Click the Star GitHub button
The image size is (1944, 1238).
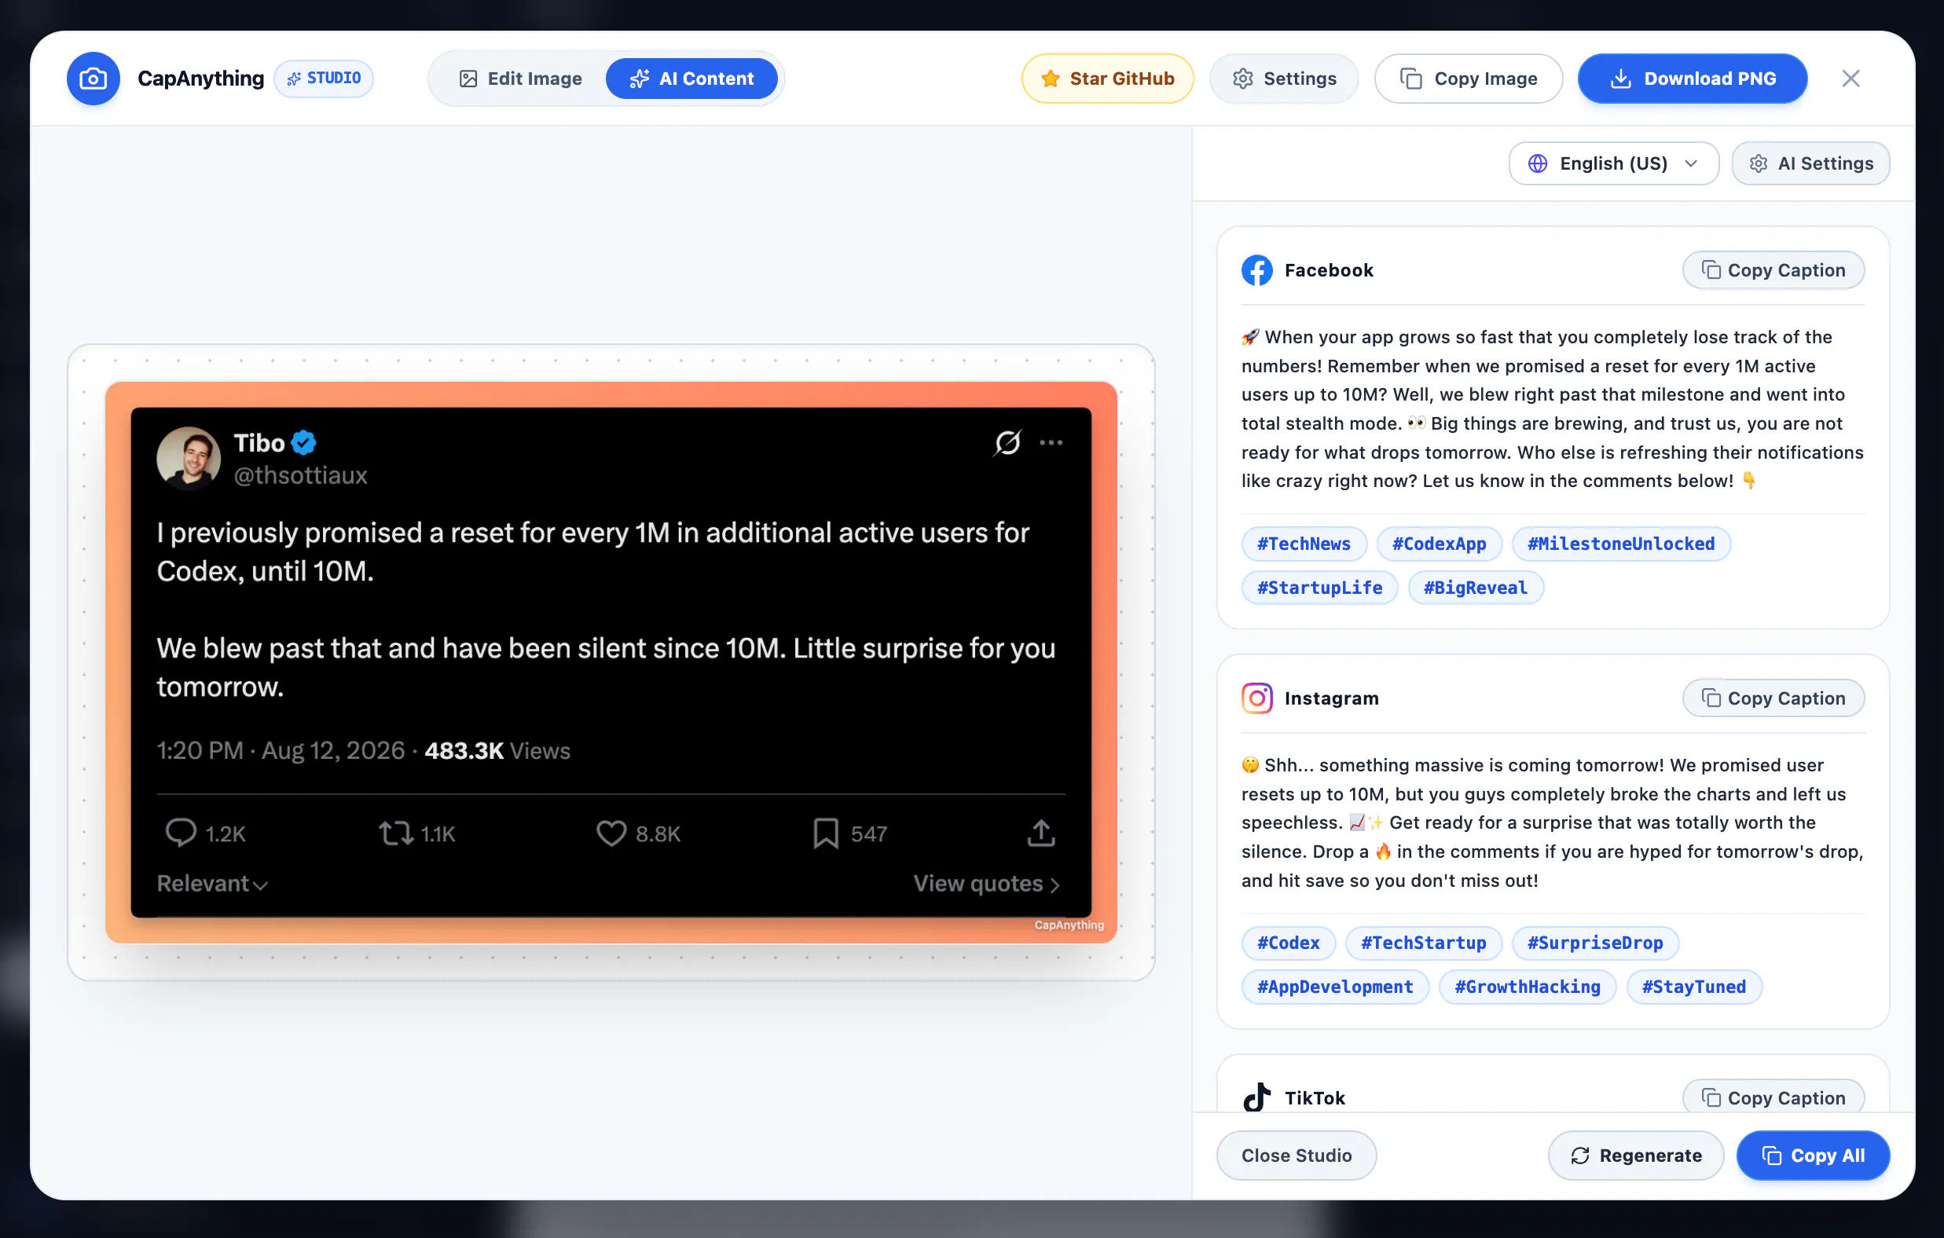pyautogui.click(x=1107, y=79)
